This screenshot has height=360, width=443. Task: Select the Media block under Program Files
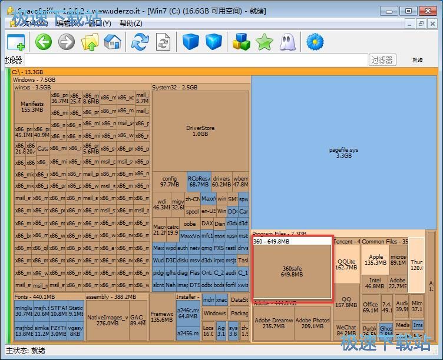point(402,325)
